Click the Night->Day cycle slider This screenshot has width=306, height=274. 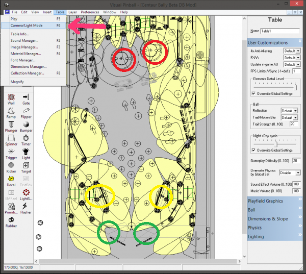click(x=275, y=143)
